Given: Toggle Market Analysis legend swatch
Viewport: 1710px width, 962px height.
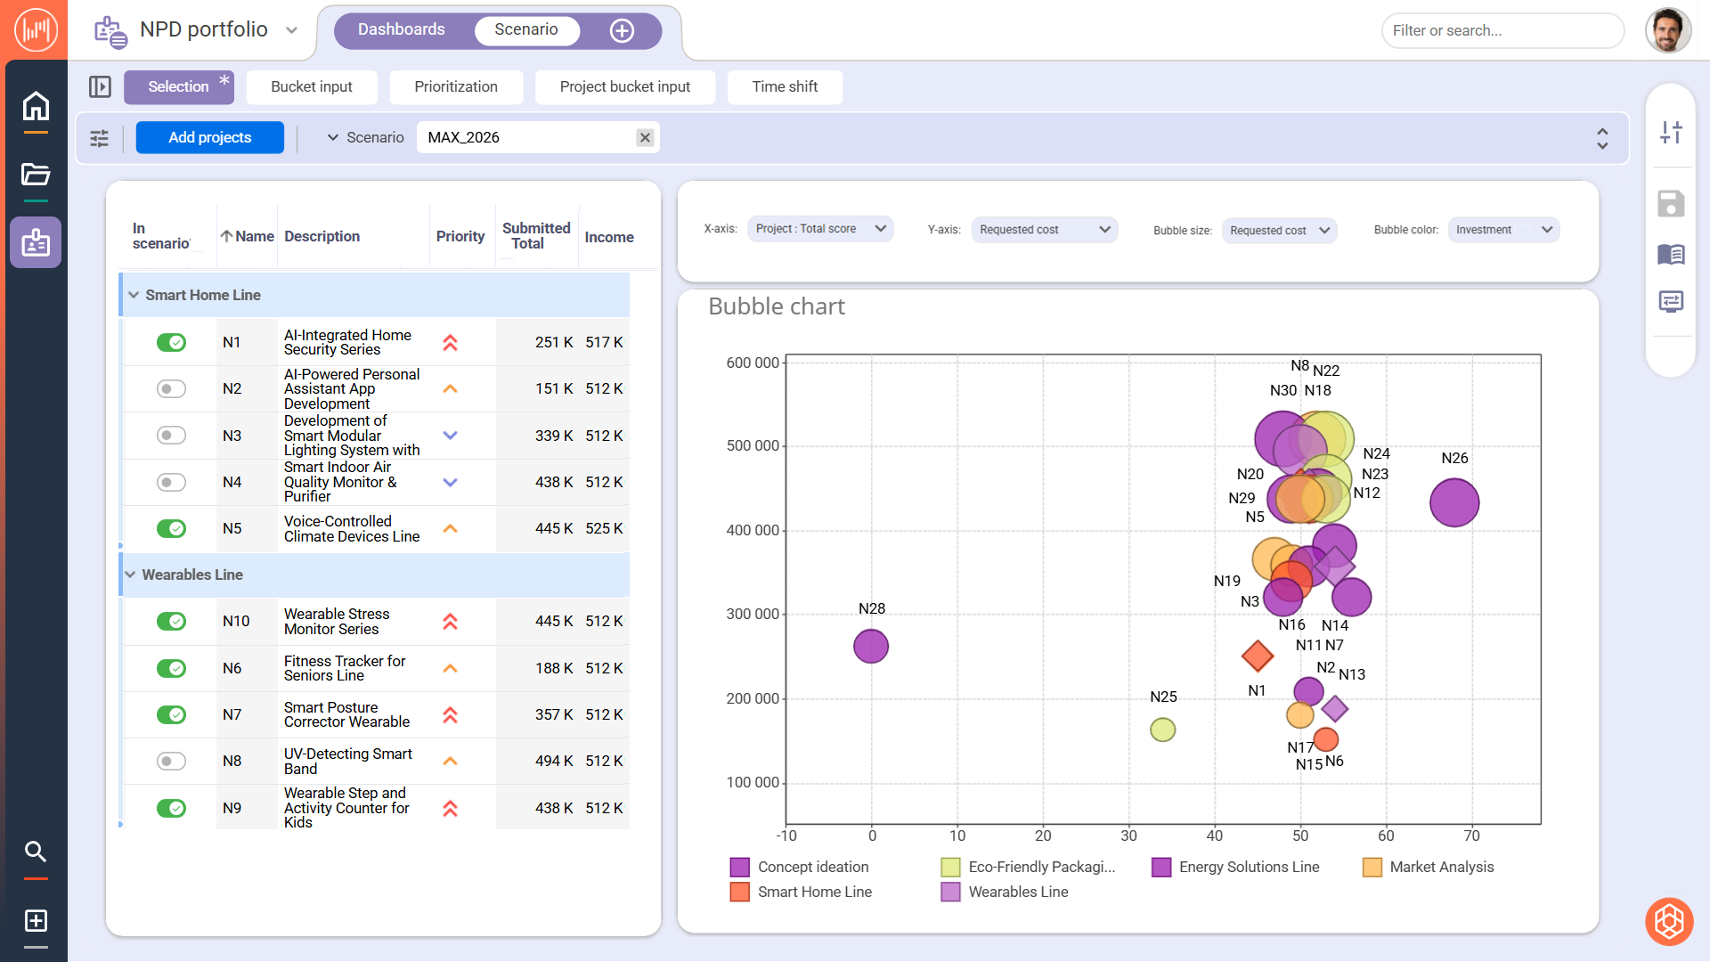Looking at the screenshot, I should pos(1372,867).
